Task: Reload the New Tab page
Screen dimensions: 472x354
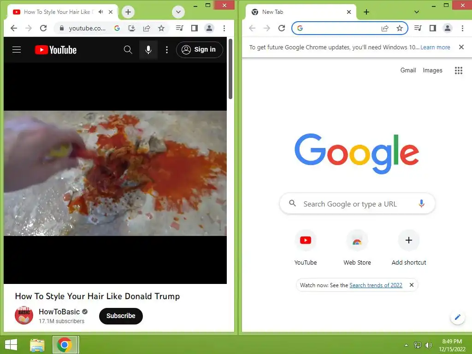Action: pyautogui.click(x=282, y=28)
